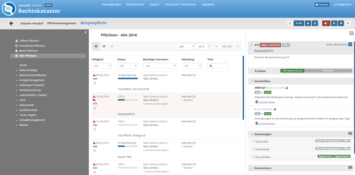Click Vorschrift öffnen link under ABBergV
The width and height of the screenshot is (355, 175).
pos(267,102)
